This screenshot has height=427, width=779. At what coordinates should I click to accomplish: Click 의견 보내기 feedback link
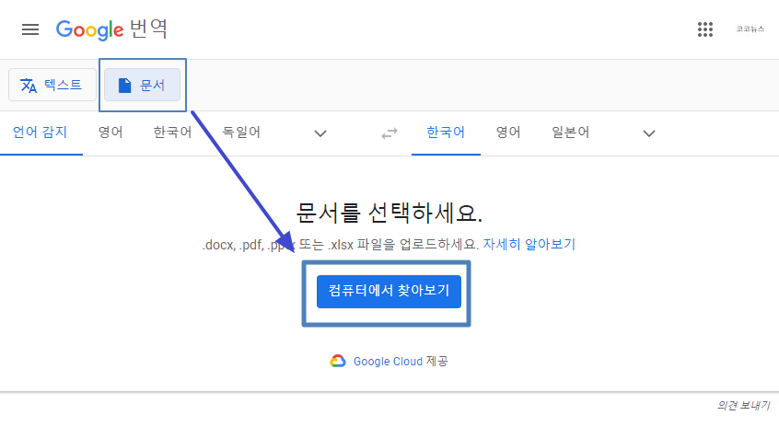point(743,406)
